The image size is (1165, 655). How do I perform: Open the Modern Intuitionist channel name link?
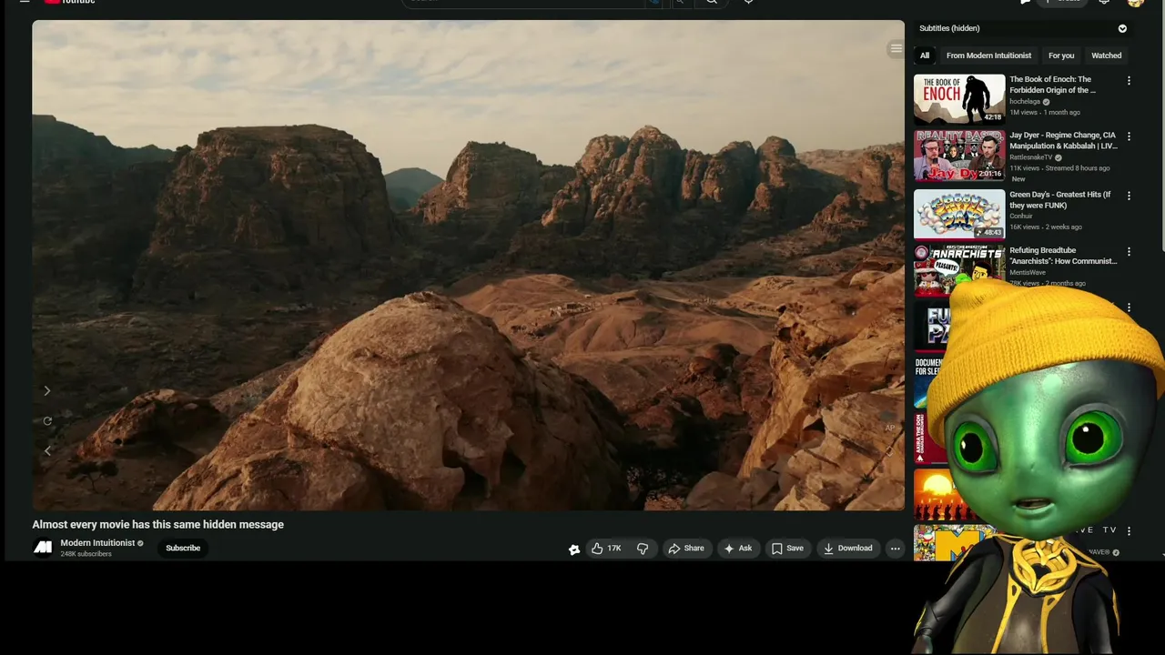[x=97, y=543]
